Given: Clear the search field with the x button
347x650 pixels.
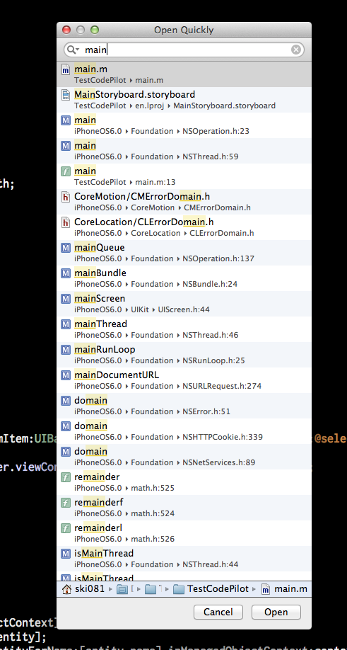Looking at the screenshot, I should pyautogui.click(x=295, y=50).
